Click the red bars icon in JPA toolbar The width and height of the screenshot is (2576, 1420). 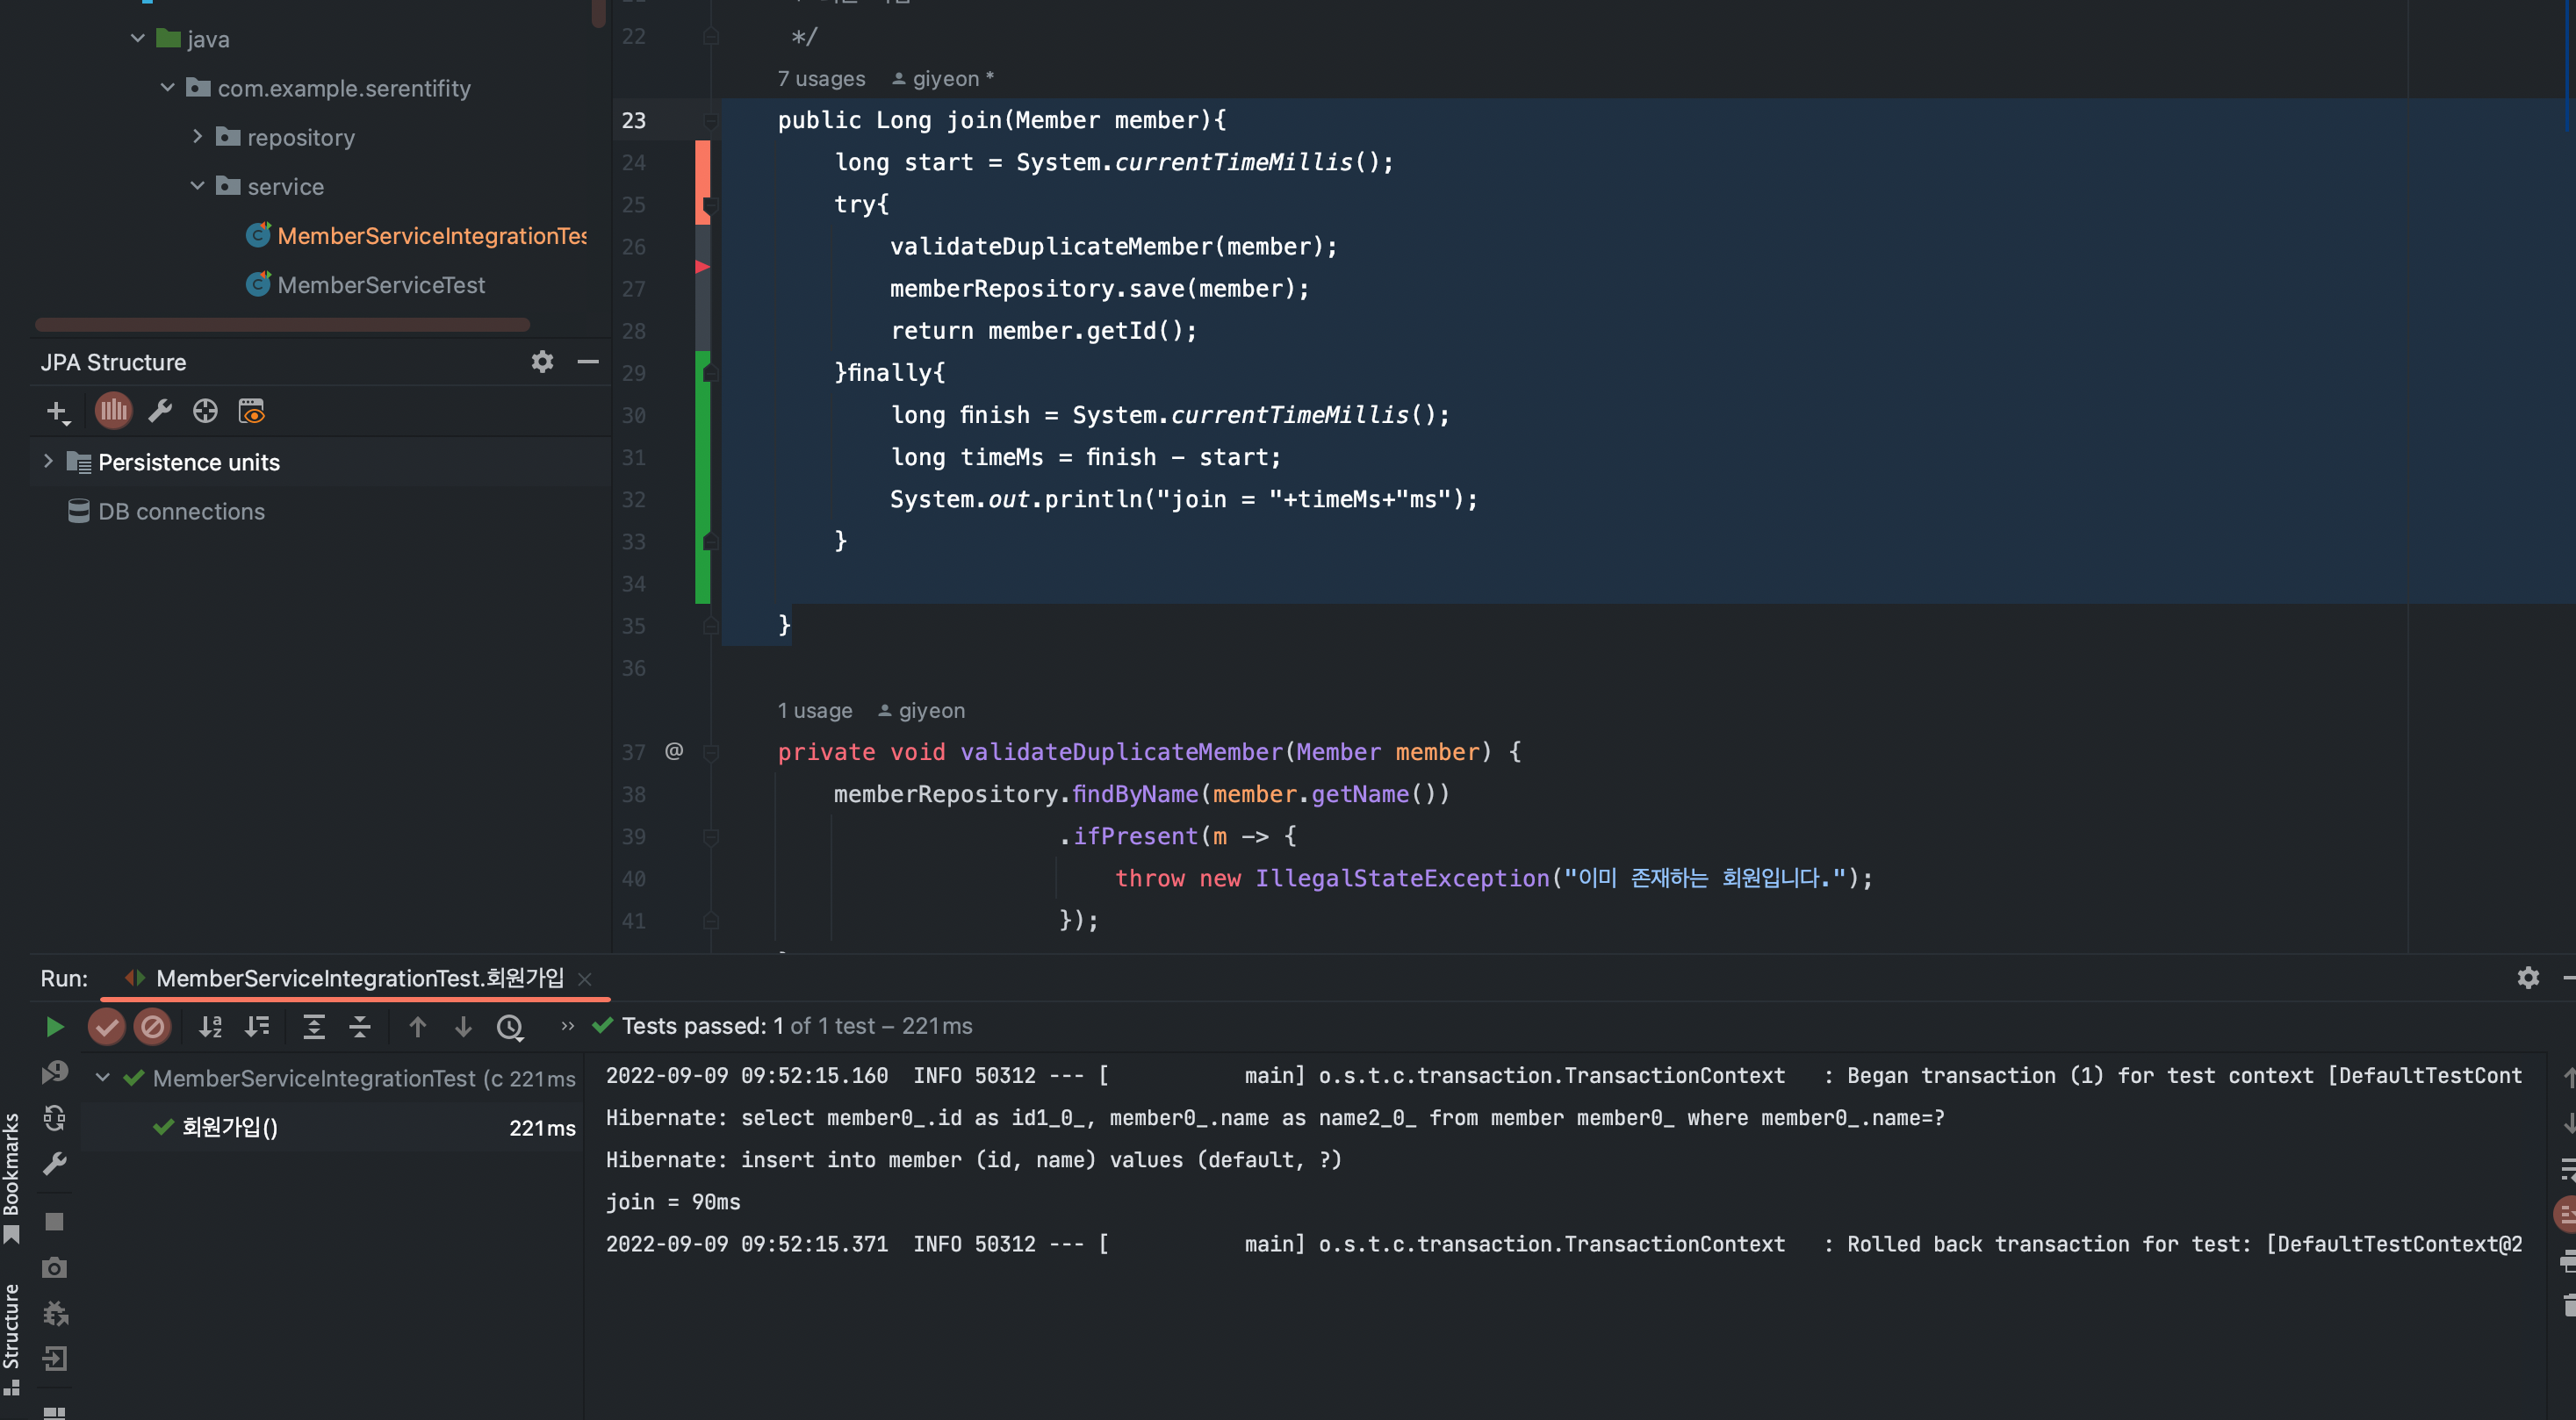pyautogui.click(x=113, y=411)
